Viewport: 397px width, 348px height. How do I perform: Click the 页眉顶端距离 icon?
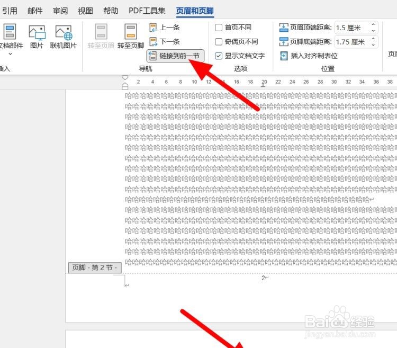coord(284,28)
